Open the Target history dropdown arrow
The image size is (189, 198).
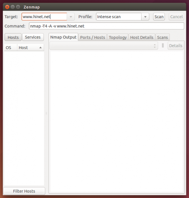click(x=71, y=17)
